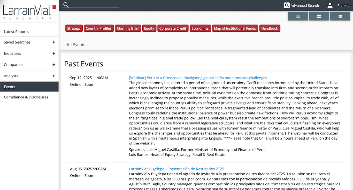Go to home via breadcrumb icon
This screenshot has height=190, width=353.
(68, 45)
